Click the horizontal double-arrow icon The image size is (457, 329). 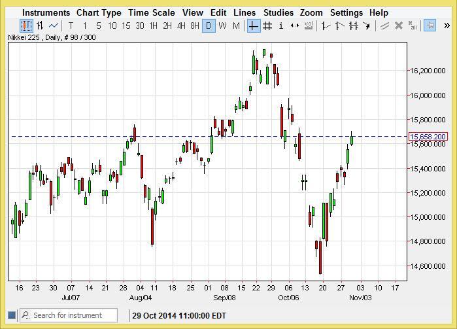coord(295,26)
